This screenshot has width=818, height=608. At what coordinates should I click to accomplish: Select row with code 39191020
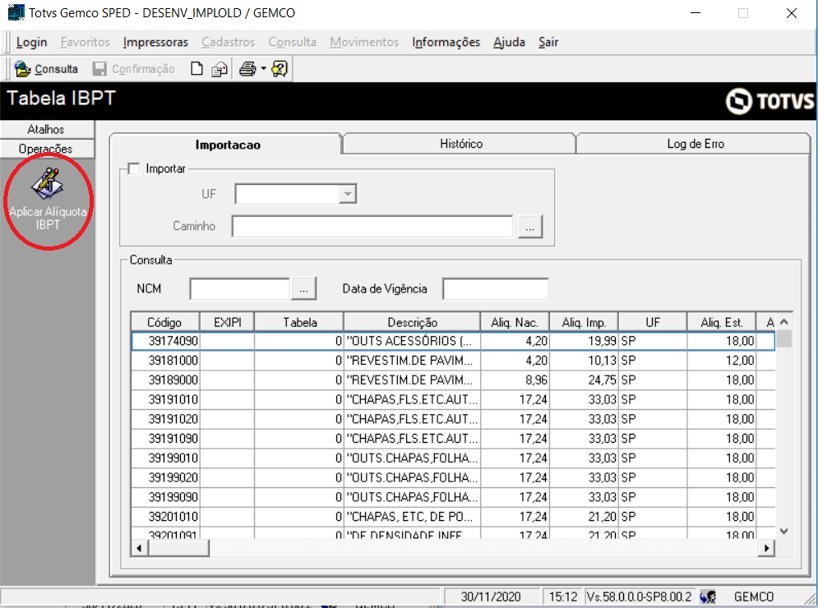[x=453, y=419]
